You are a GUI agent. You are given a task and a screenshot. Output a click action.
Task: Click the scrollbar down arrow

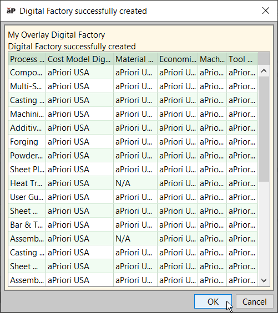[x=264, y=280]
